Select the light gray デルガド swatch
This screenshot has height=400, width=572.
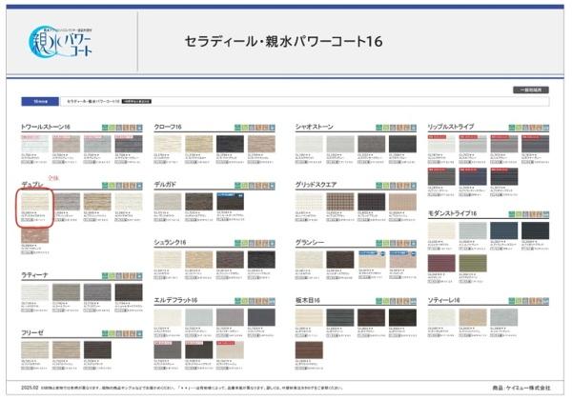[x=168, y=202]
